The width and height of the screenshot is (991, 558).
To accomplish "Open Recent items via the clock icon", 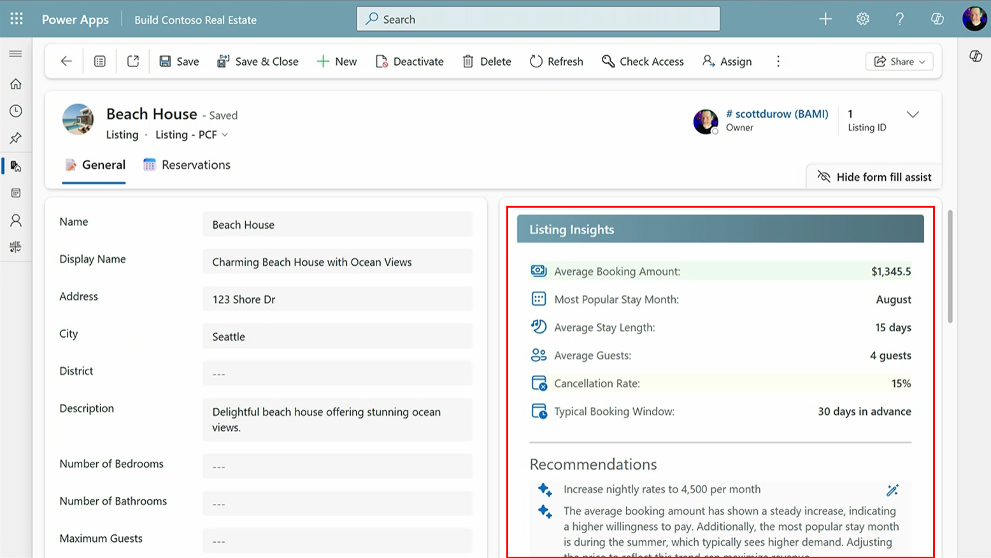I will 15,111.
